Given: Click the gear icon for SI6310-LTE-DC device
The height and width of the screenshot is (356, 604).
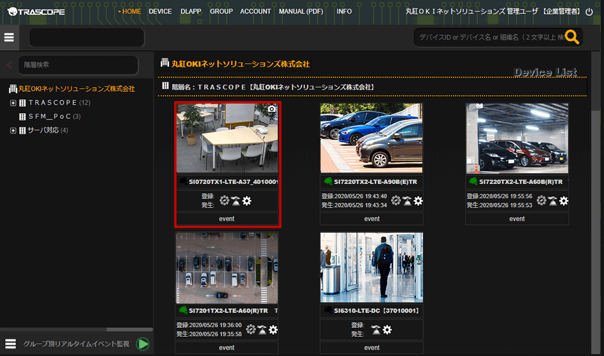Looking at the screenshot, I should point(387,330).
